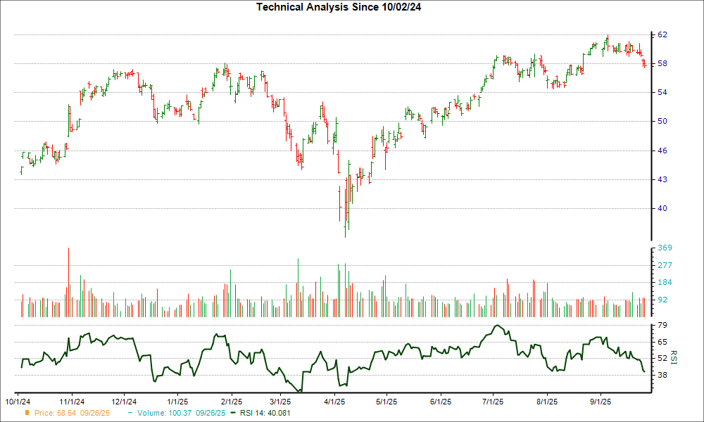Viewport: 704px width, 422px height.
Task: Click the 40 price axis value
Action: 662,208
